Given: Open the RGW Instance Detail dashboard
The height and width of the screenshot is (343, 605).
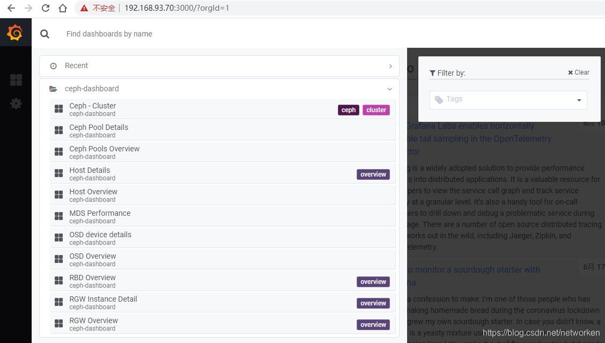Looking at the screenshot, I should 223,302.
